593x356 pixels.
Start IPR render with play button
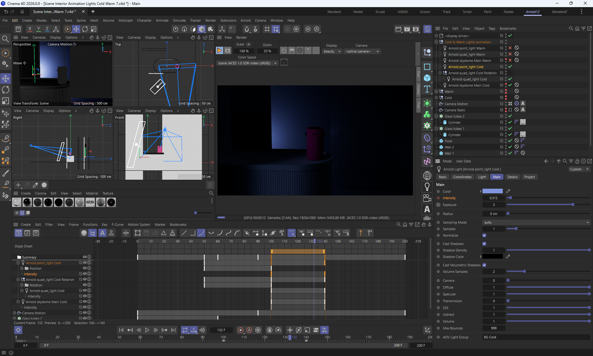click(219, 50)
